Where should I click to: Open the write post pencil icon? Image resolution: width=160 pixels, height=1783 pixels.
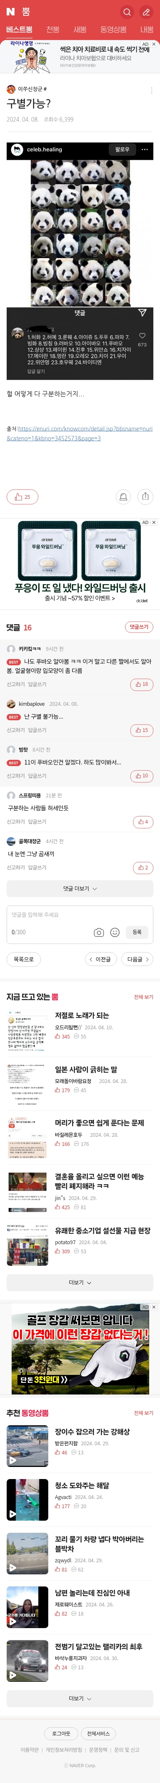(145, 12)
